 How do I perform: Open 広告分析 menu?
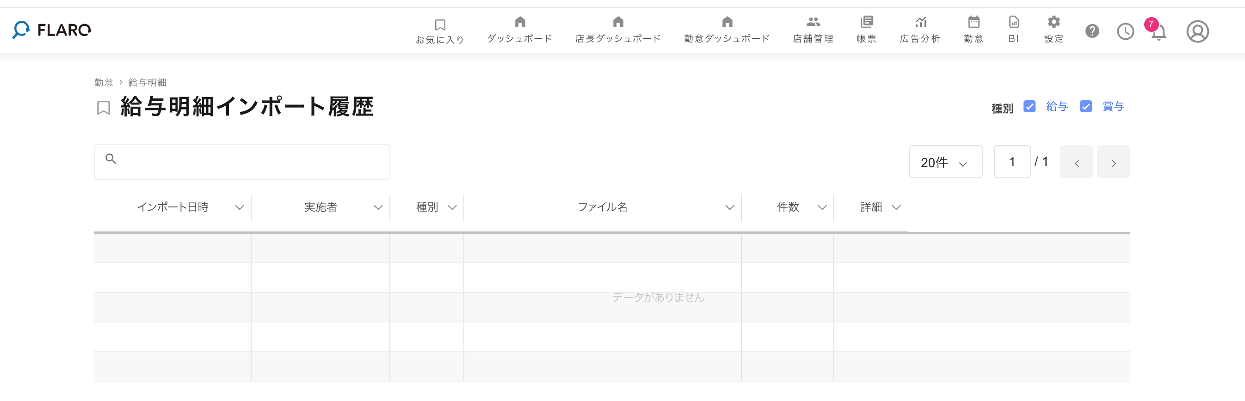(920, 30)
